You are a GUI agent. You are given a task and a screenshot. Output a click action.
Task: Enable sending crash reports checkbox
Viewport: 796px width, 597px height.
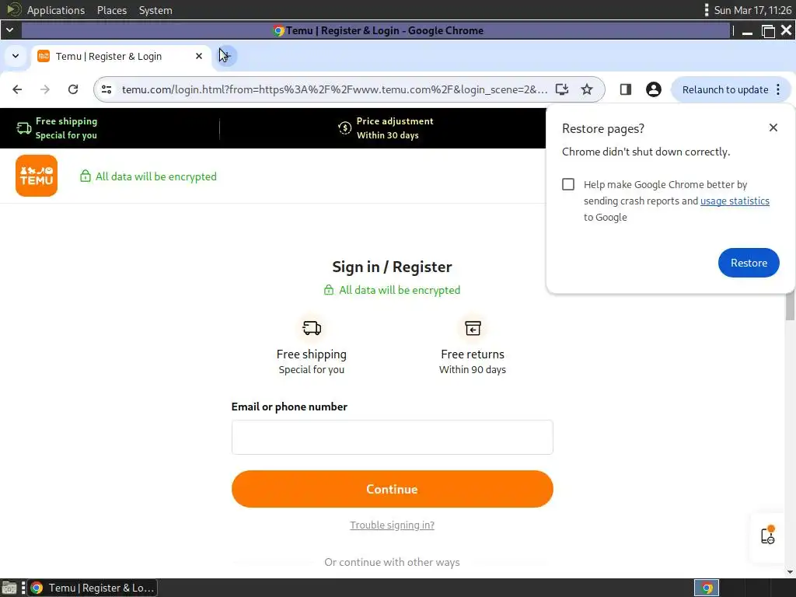click(568, 184)
